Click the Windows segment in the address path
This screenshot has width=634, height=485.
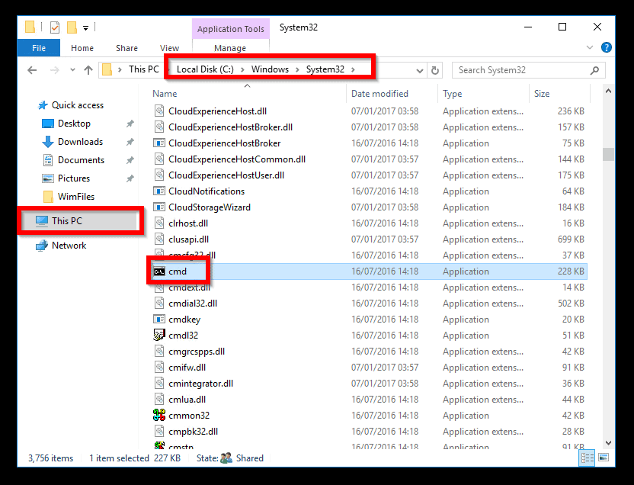click(x=271, y=69)
